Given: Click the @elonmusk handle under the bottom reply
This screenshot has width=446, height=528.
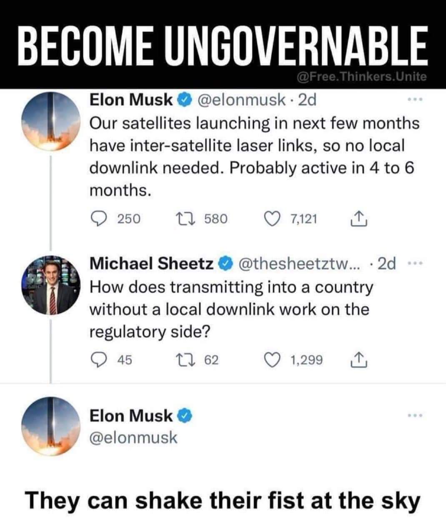Looking at the screenshot, I should [133, 437].
